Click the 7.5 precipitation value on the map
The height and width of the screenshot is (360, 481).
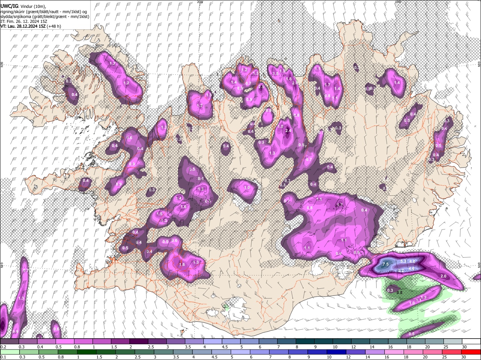pos(385,264)
